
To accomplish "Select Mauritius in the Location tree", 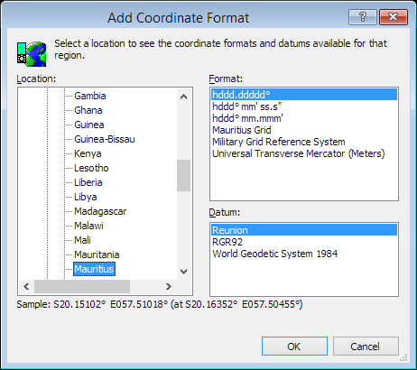I will pos(94,269).
